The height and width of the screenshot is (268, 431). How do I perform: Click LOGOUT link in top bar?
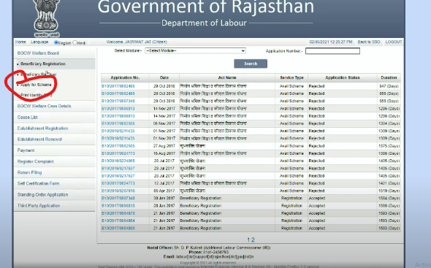click(394, 42)
